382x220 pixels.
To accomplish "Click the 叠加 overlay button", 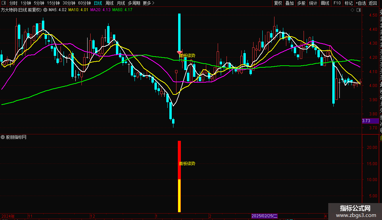I will click(290, 3).
